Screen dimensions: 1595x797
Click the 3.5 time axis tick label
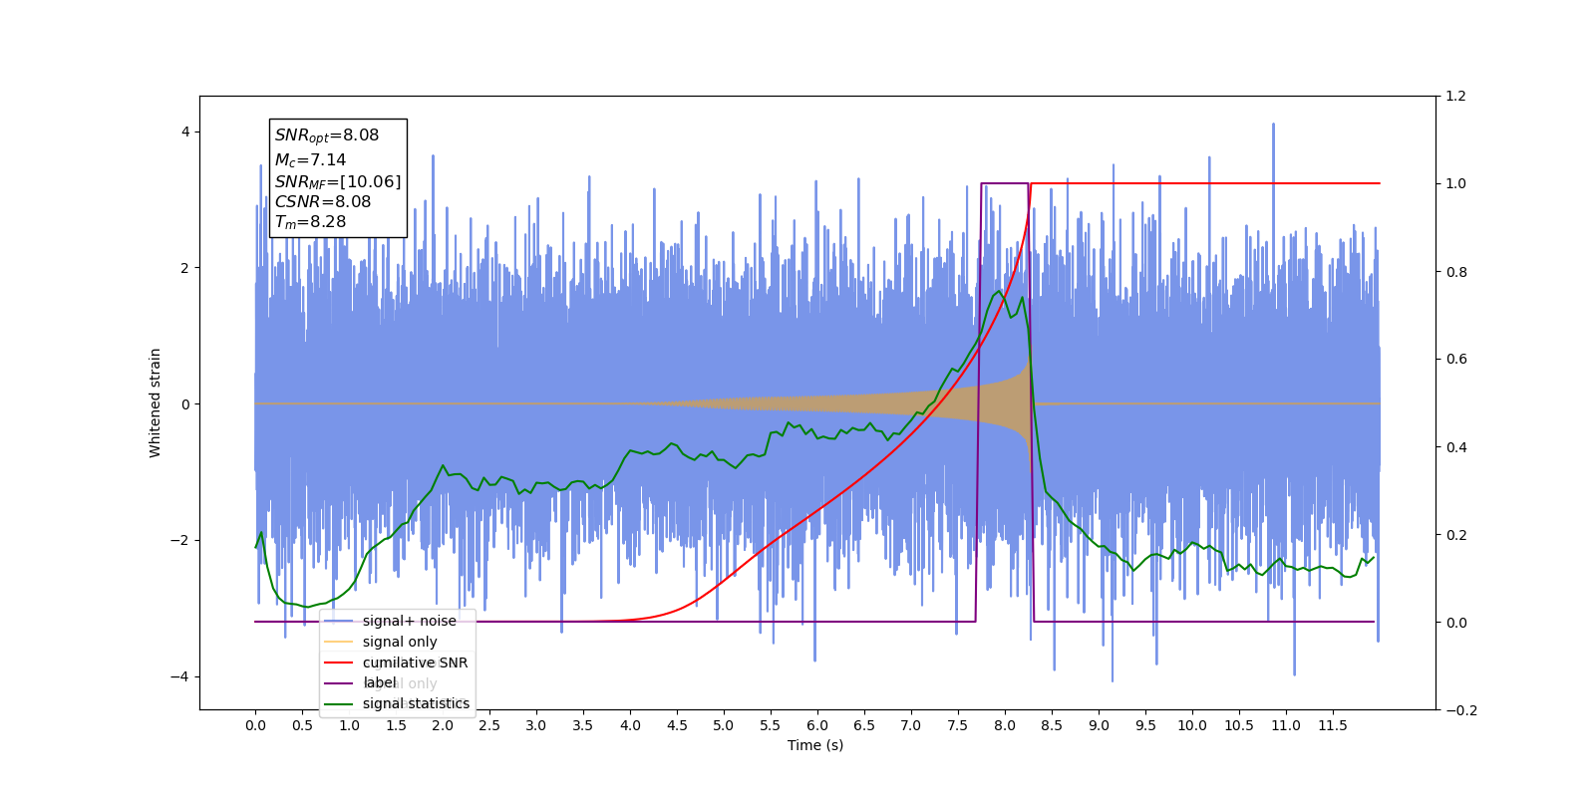point(583,725)
